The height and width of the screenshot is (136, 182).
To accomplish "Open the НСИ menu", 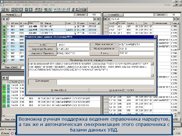I will [18, 5].
